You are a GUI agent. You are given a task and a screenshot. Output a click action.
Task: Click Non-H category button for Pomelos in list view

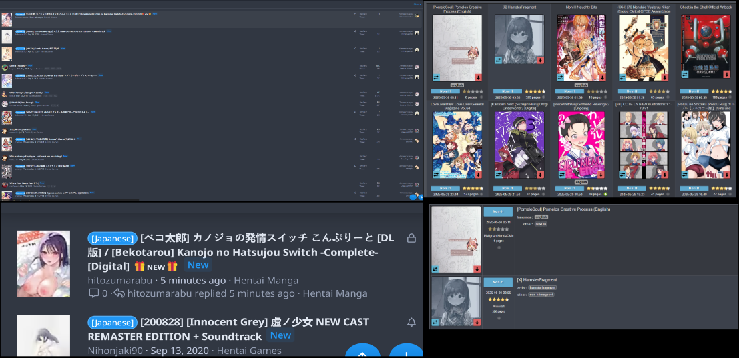coord(498,212)
